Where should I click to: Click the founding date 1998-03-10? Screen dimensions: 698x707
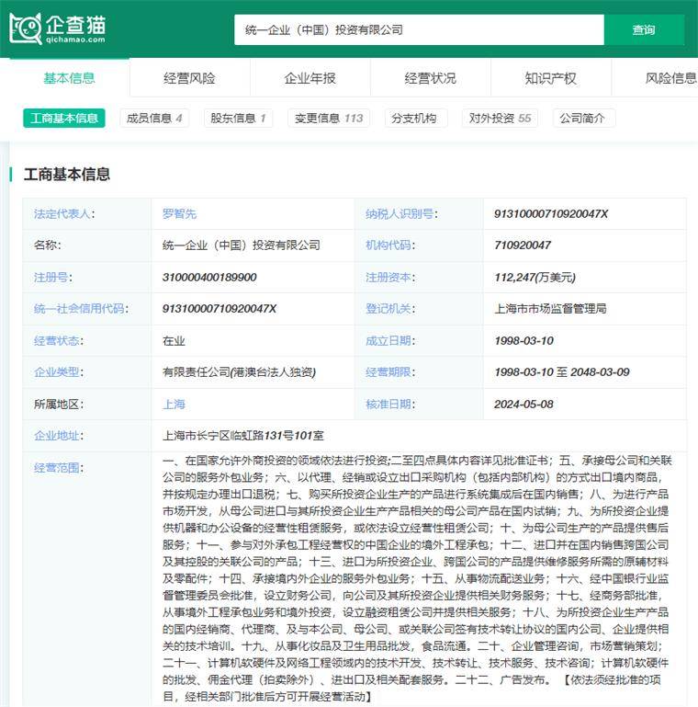523,341
